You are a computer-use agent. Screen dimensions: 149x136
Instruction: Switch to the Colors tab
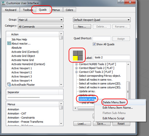pos(69,10)
